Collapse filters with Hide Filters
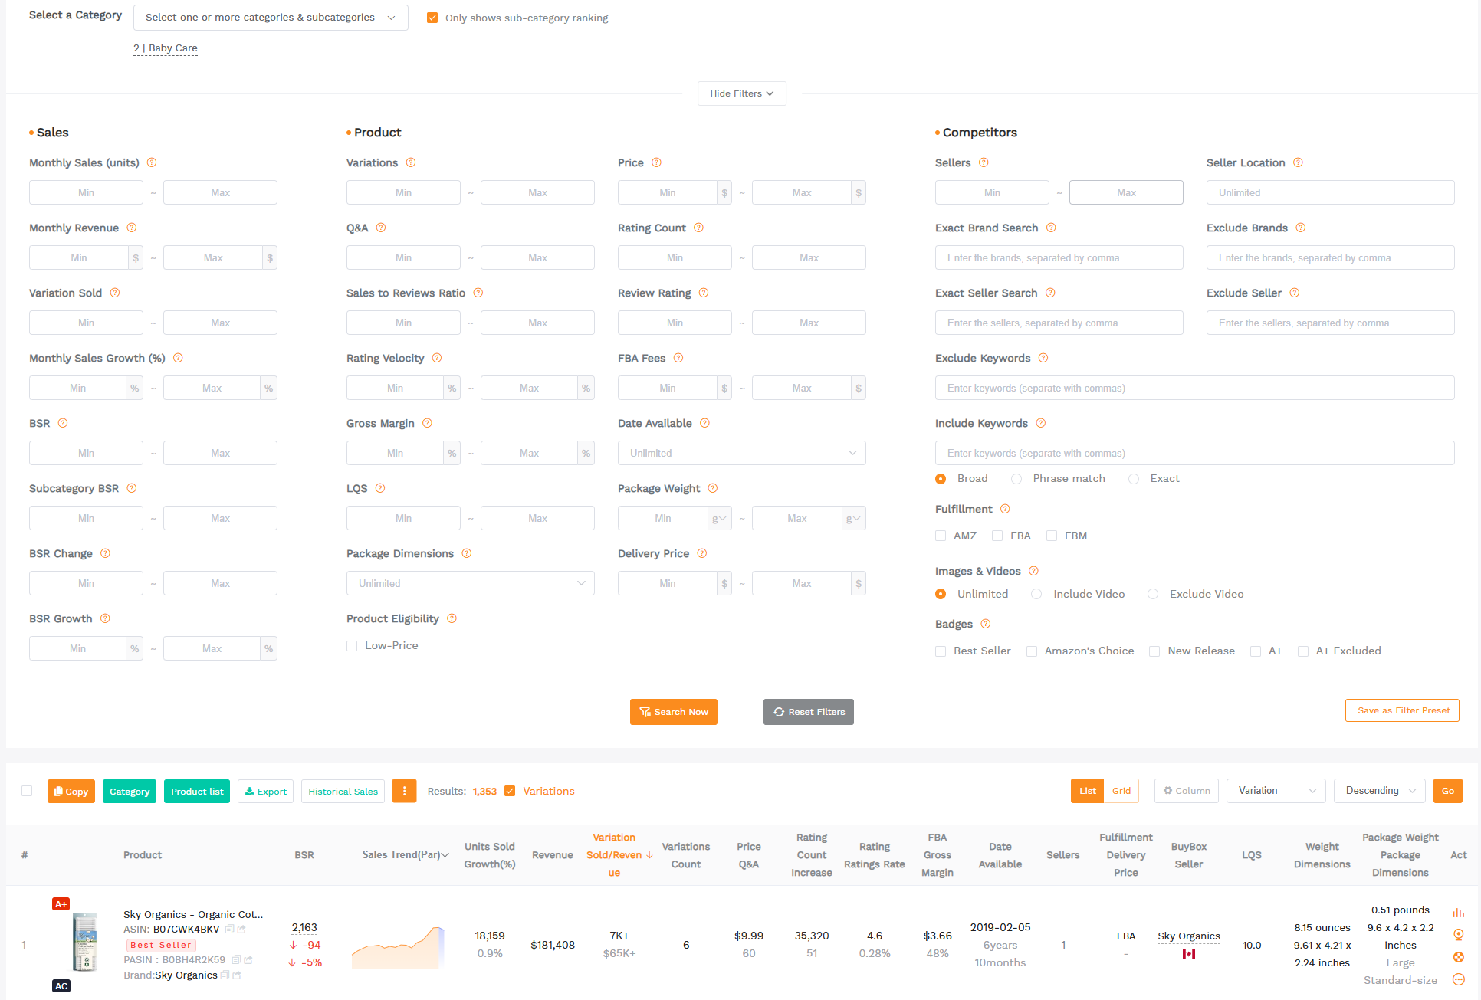The height and width of the screenshot is (1000, 1481). pyautogui.click(x=740, y=93)
